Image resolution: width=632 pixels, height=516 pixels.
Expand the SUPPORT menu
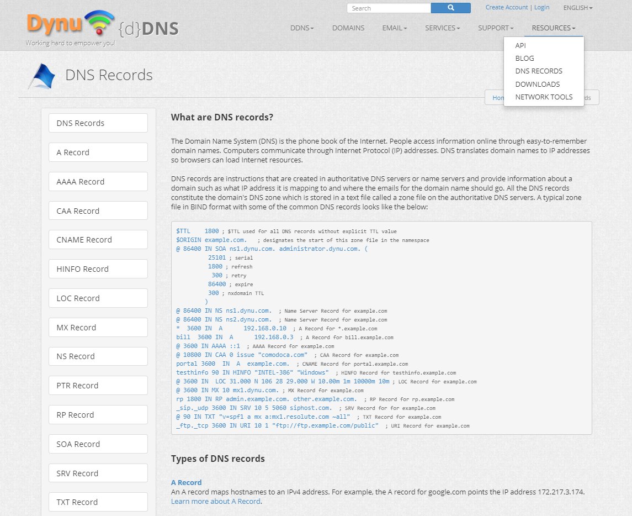[x=496, y=28]
